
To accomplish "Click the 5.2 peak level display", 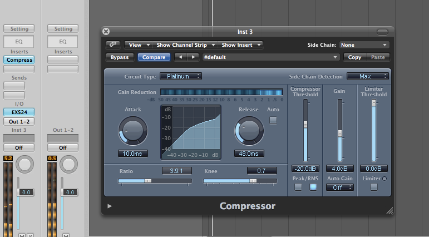I will (8, 159).
